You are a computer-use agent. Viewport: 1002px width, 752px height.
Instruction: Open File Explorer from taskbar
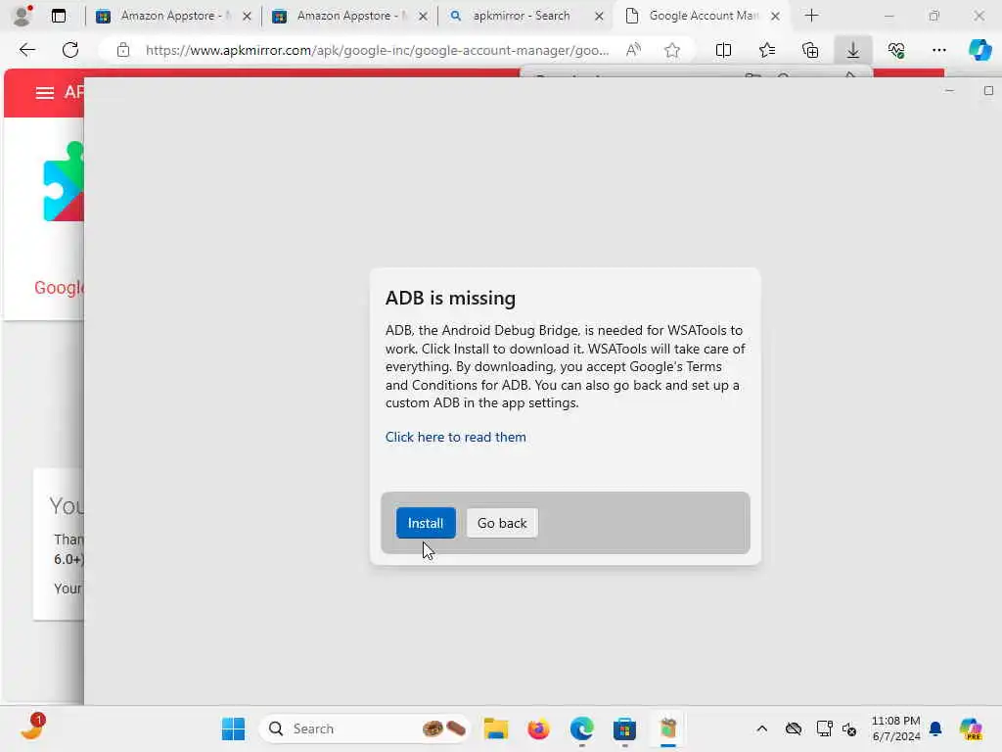pos(496,728)
